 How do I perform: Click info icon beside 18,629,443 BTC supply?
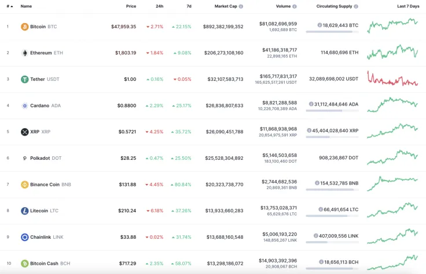319,25
